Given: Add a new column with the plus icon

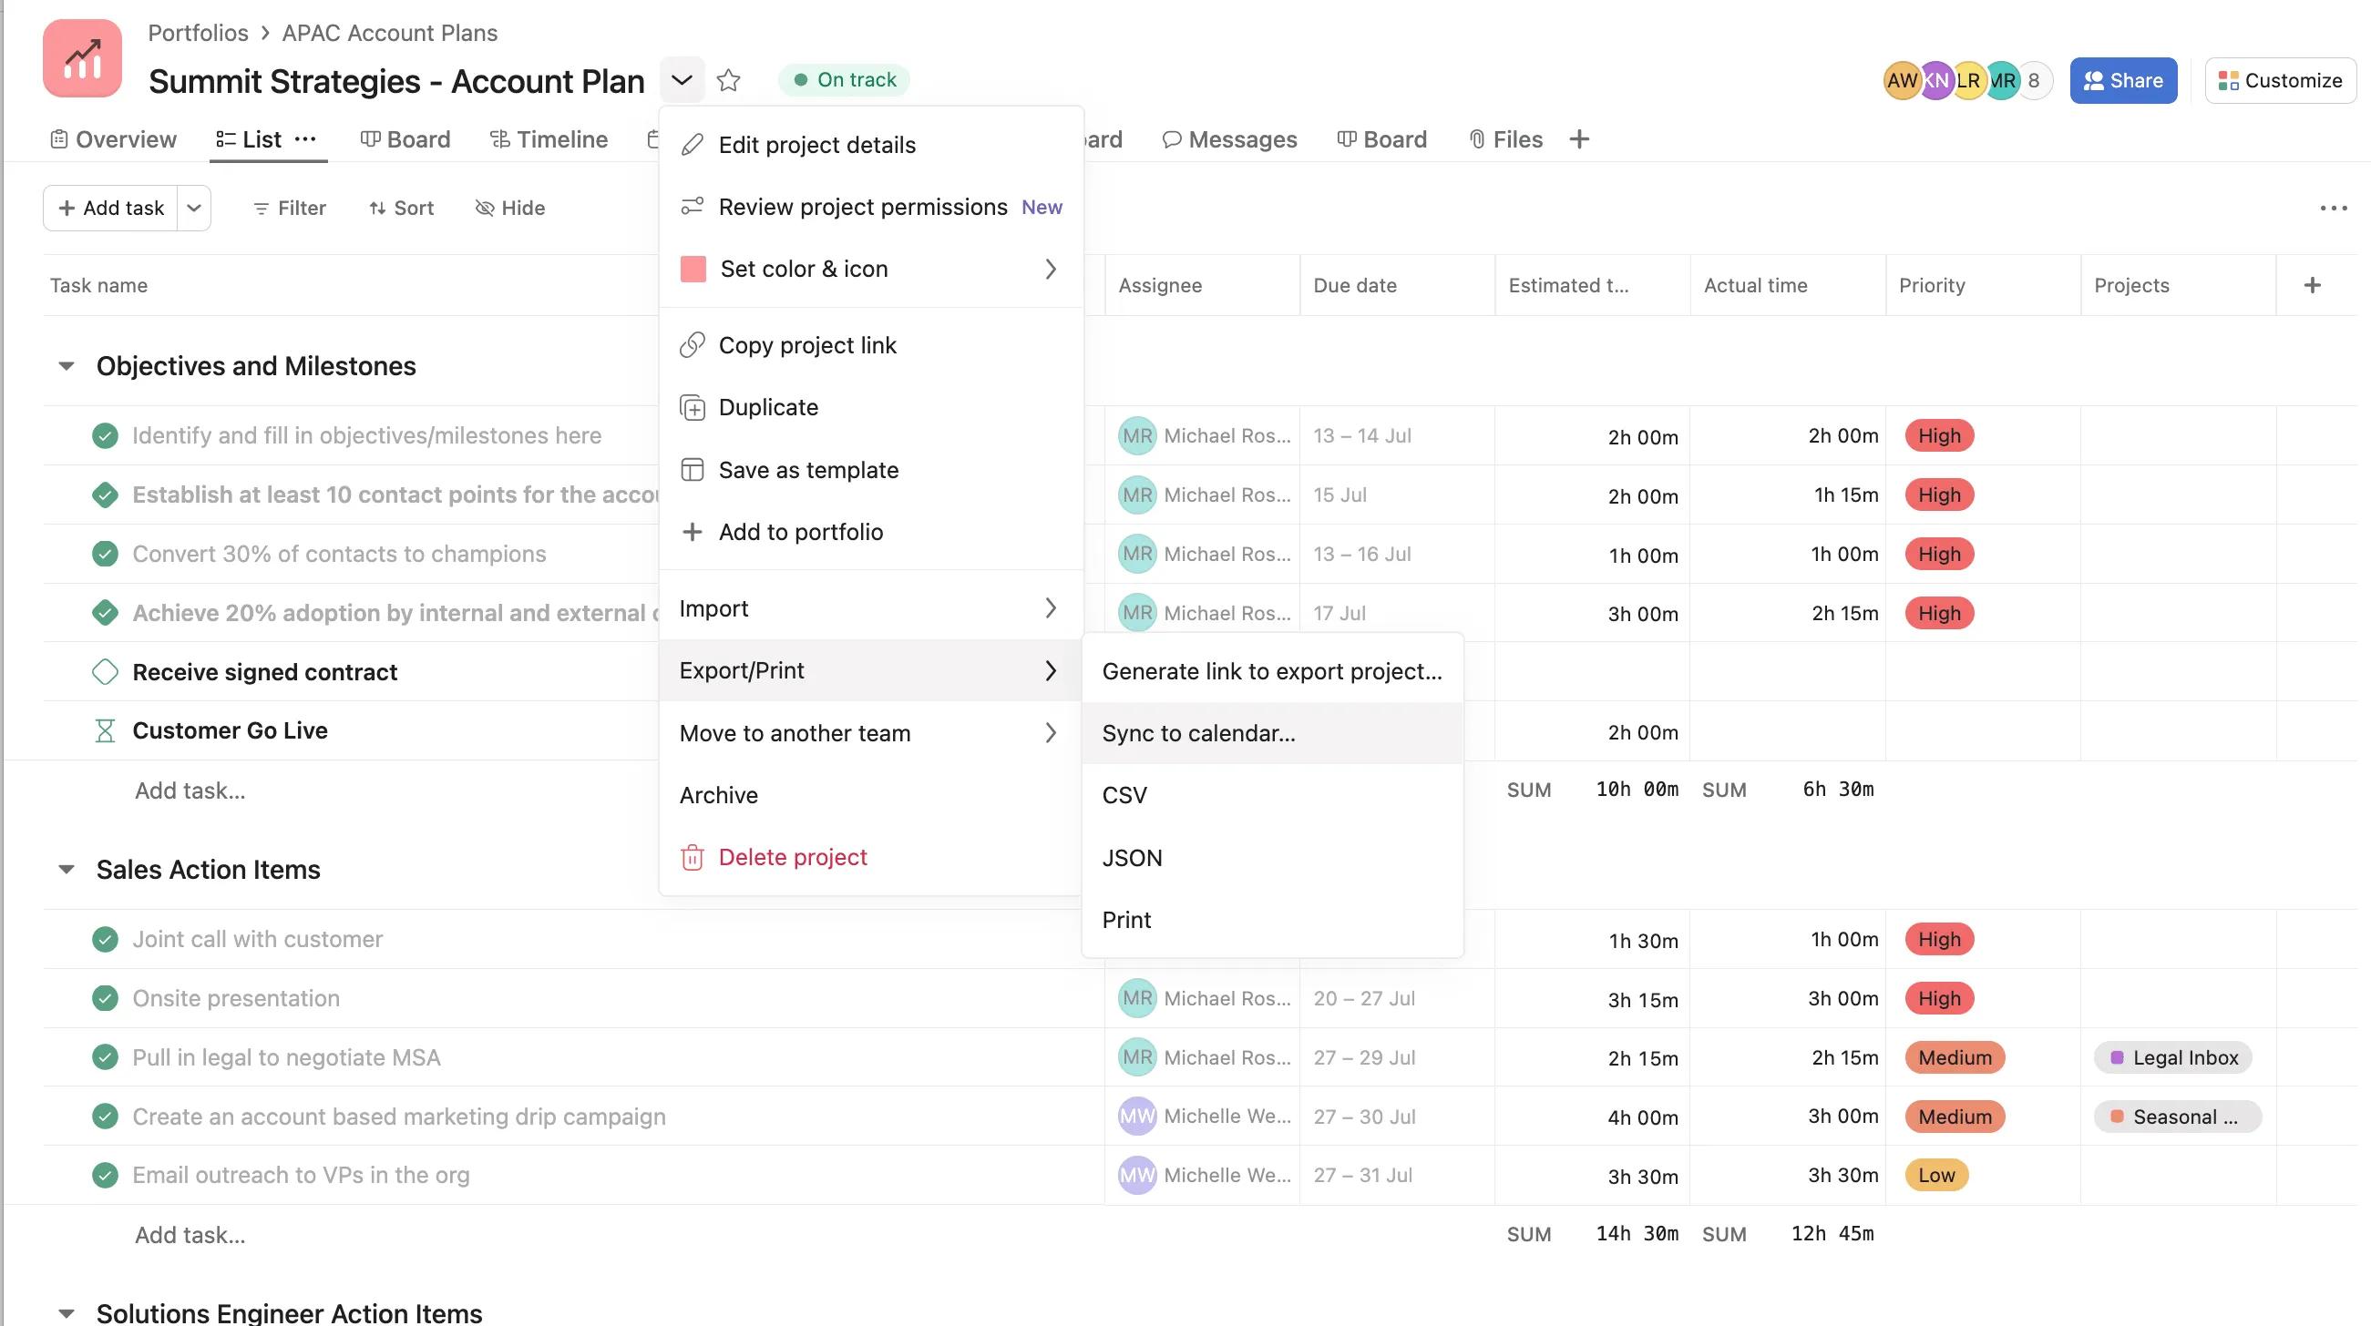Looking at the screenshot, I should pyautogui.click(x=2311, y=285).
